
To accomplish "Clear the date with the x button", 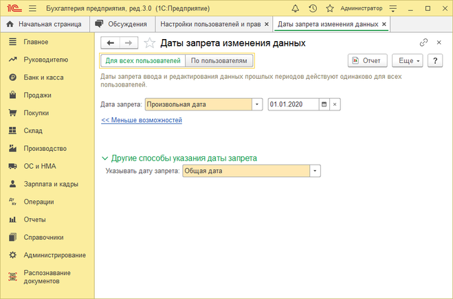I will click(335, 104).
